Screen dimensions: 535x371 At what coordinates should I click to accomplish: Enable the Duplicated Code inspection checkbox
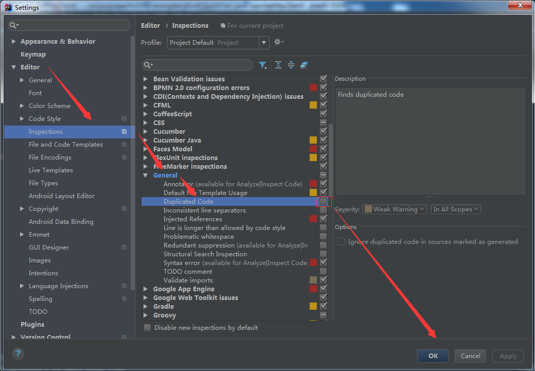click(324, 201)
